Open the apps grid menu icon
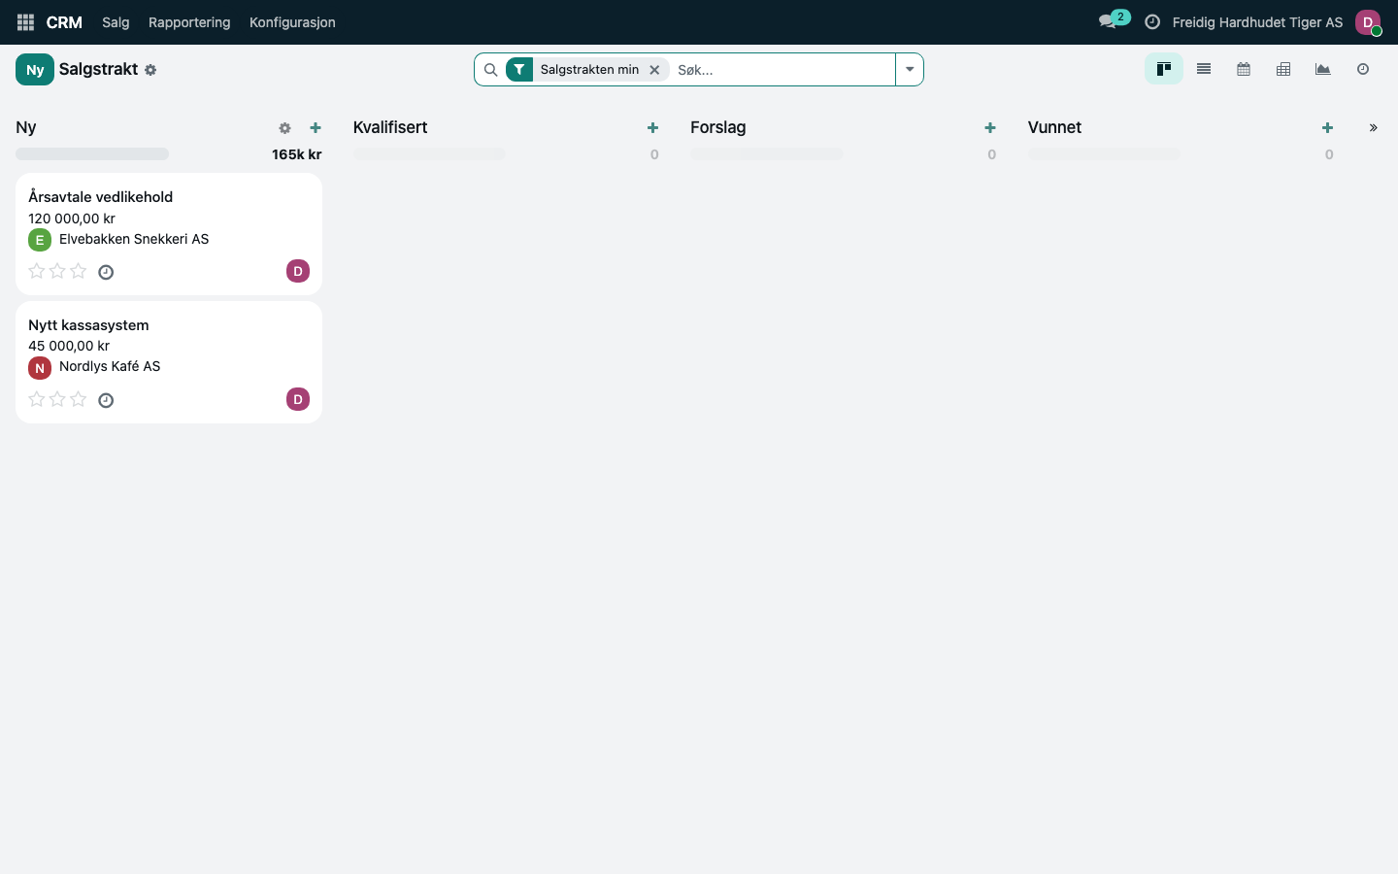 25,22
